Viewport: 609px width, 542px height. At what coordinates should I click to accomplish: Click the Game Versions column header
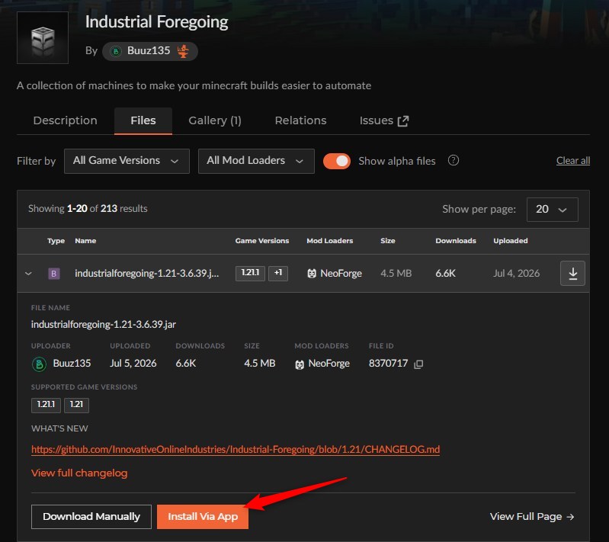(x=262, y=241)
